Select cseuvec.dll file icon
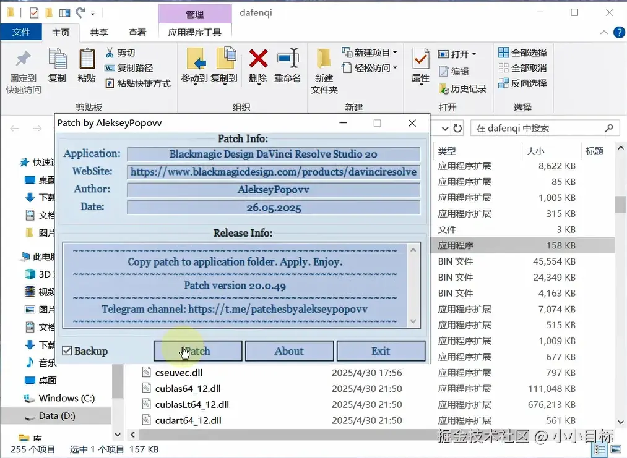The height and width of the screenshot is (458, 627). coord(147,372)
